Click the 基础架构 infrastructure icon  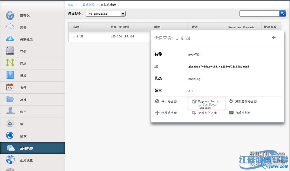(10, 148)
